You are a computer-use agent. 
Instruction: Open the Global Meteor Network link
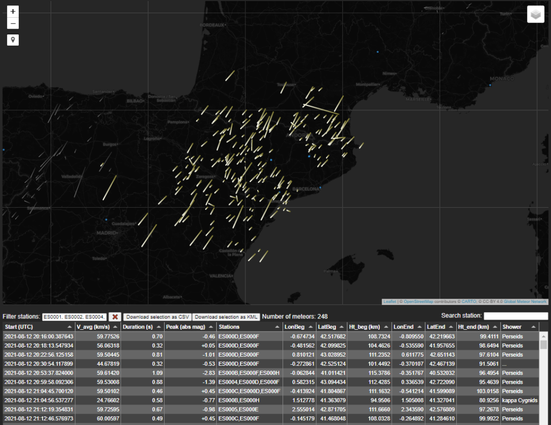(x=525, y=302)
